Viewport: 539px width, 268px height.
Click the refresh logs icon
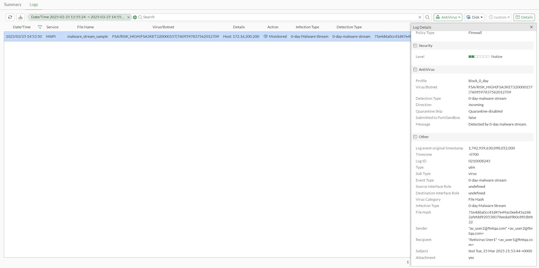[x=10, y=17]
